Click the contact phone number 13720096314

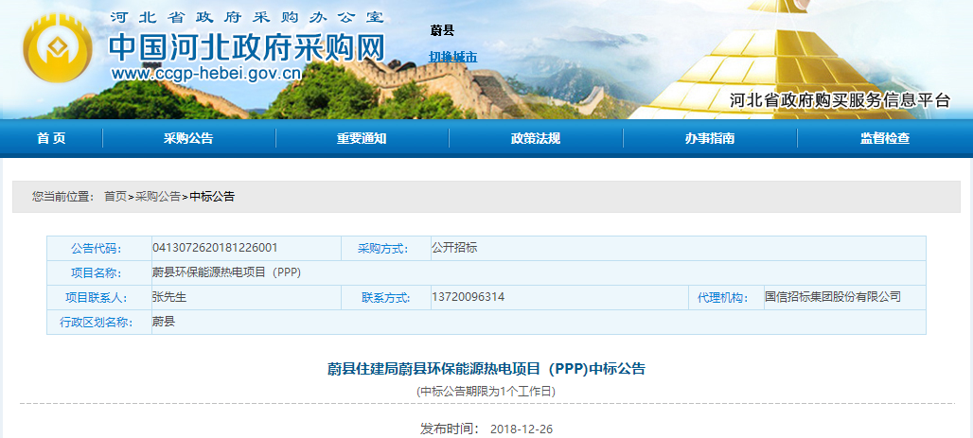(468, 297)
